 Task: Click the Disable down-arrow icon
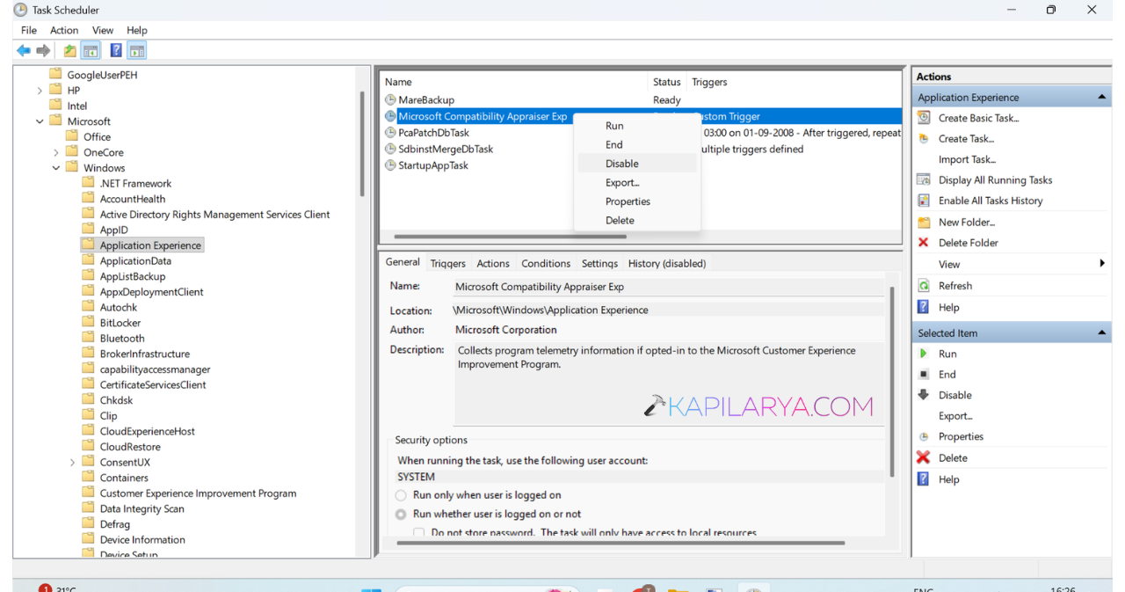tap(924, 395)
